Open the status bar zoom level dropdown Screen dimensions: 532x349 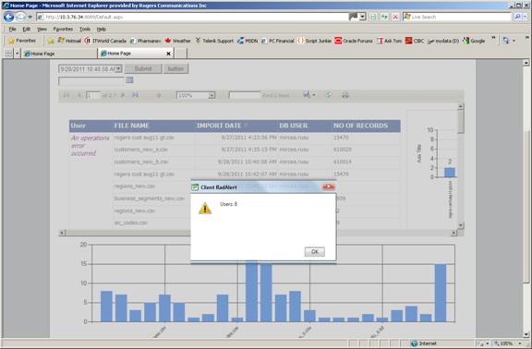pyautogui.click(x=519, y=343)
